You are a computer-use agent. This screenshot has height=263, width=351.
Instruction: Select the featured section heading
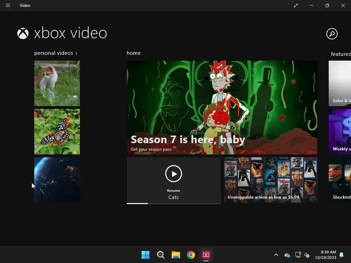341,54
